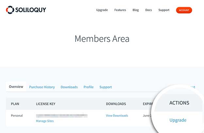Screen dimensions: 204x133
Task: Click the View Downloads link
Action: click(x=117, y=115)
